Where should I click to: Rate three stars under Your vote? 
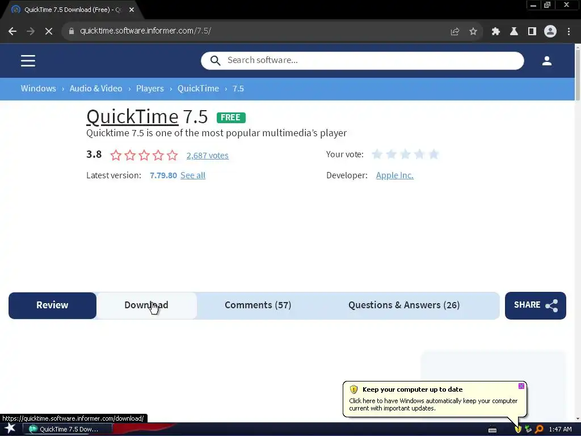click(x=405, y=154)
